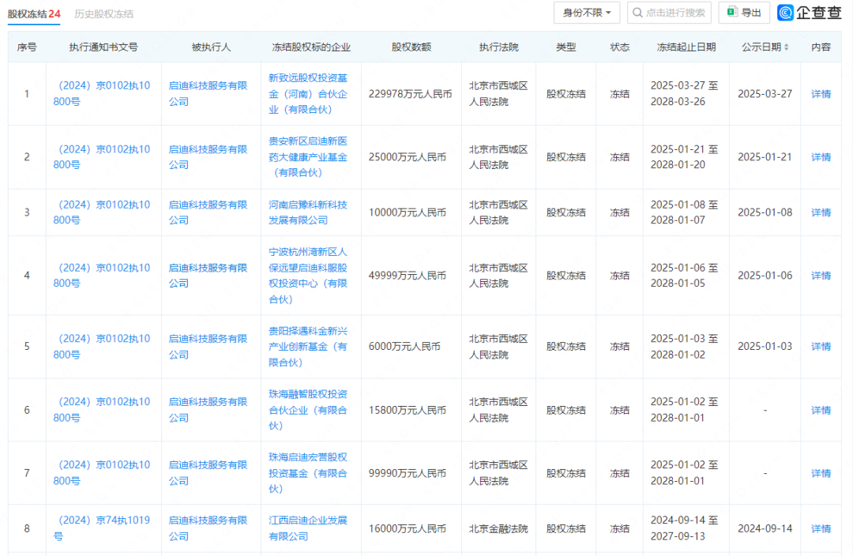Screen dimensions: 853x556
Task: Switch to the 股权冻结 tab
Action: pyautogui.click(x=34, y=13)
